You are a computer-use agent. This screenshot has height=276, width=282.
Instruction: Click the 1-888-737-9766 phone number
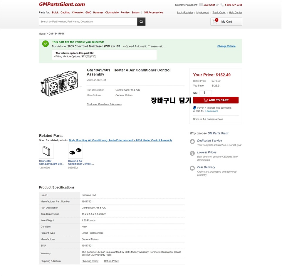tap(233, 5)
